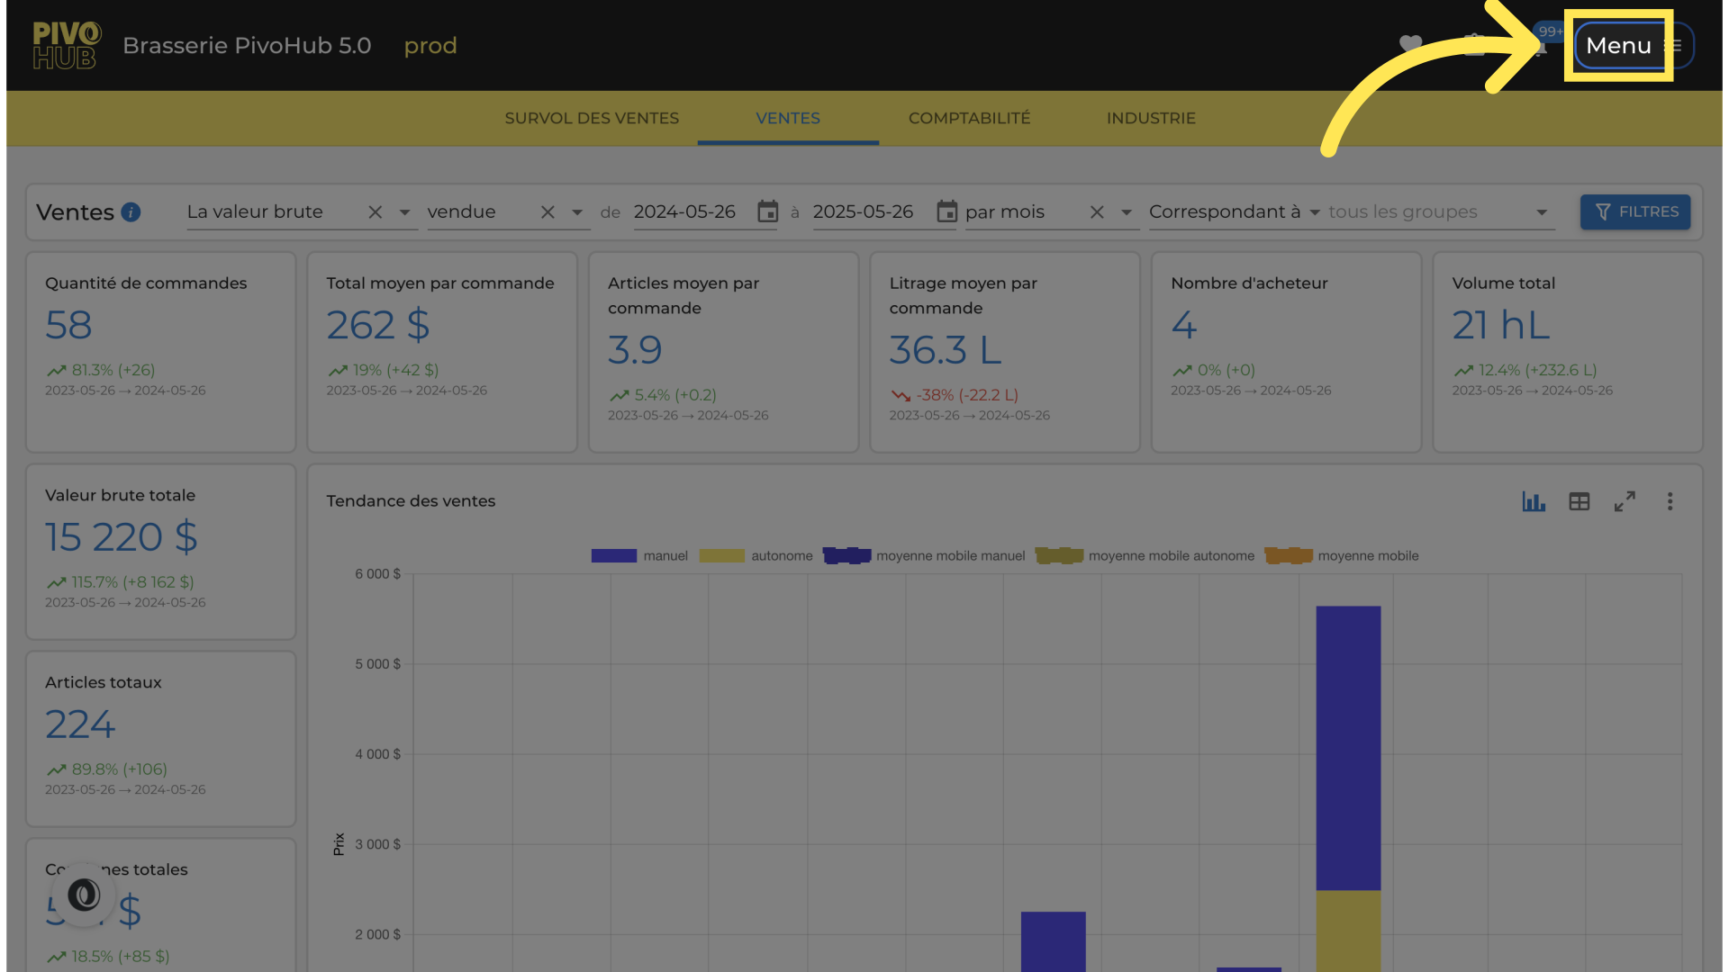Image resolution: width=1729 pixels, height=972 pixels.
Task: Click the favorites heart icon
Action: 1410,44
